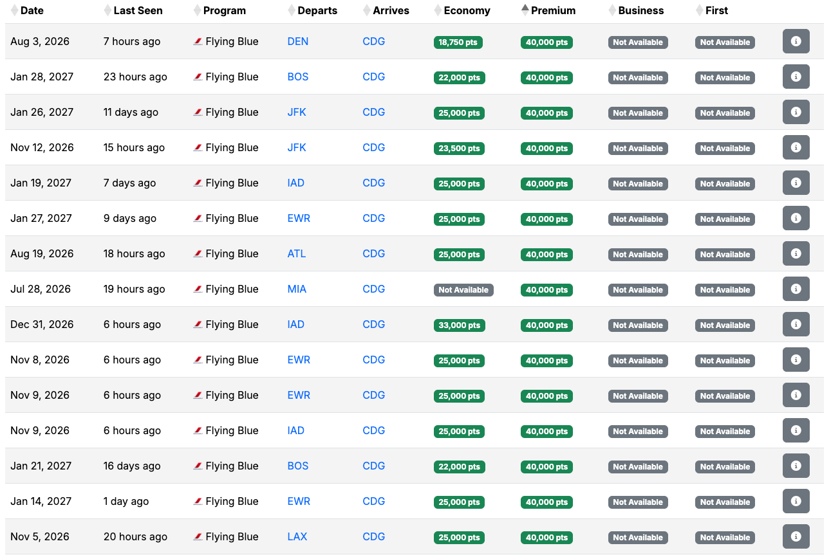Image resolution: width=831 pixels, height=557 pixels.
Task: Click the '16 days ago' last seen cell
Action: pyautogui.click(x=132, y=466)
